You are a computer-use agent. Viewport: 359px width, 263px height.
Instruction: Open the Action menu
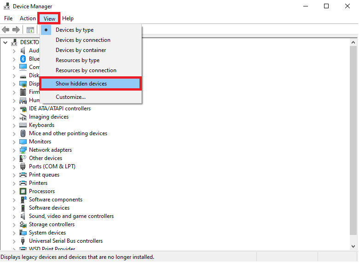28,18
